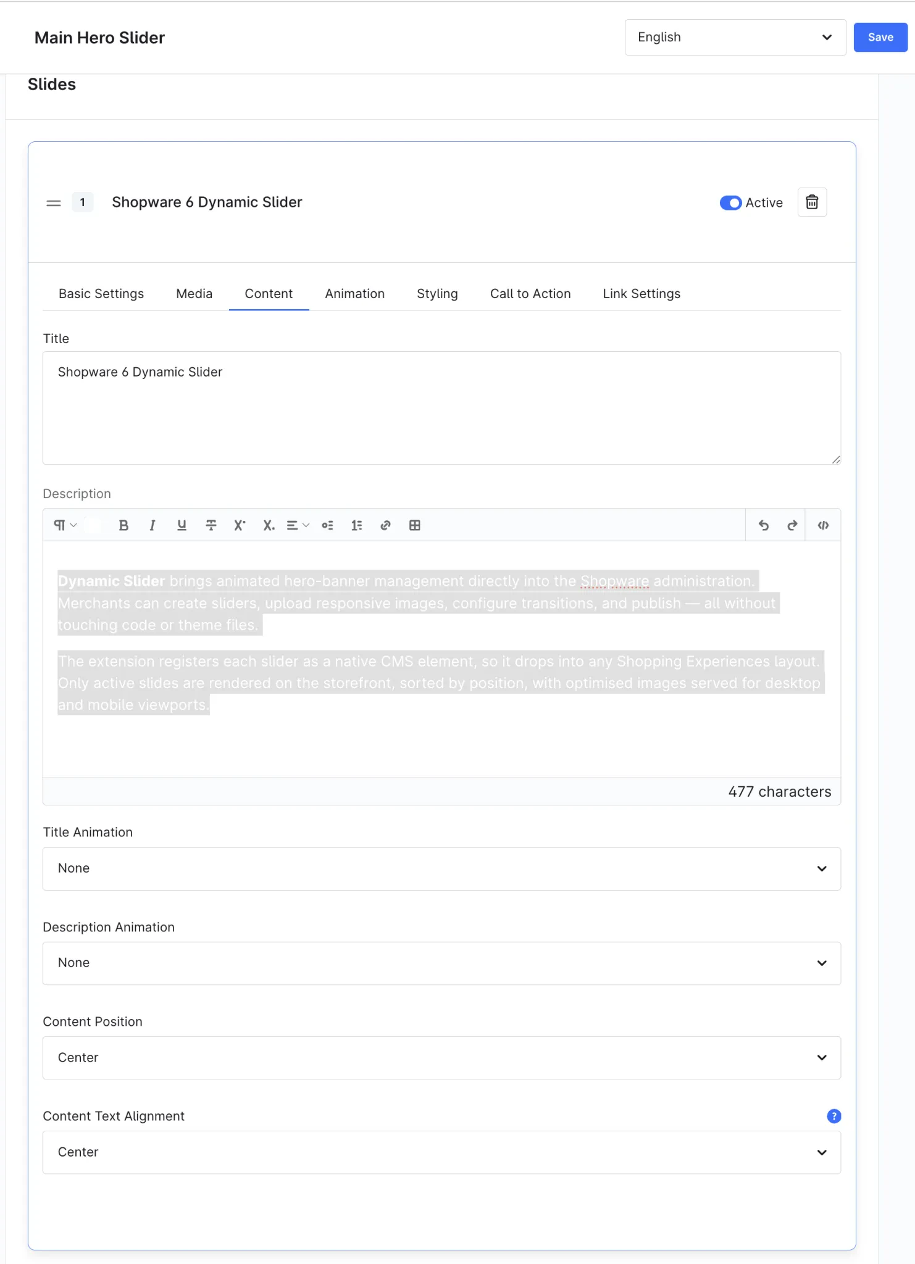Open the Styling tab
The image size is (915, 1264).
[x=437, y=294]
